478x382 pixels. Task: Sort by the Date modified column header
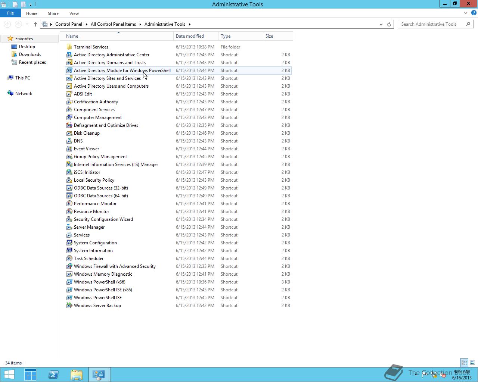(196, 36)
